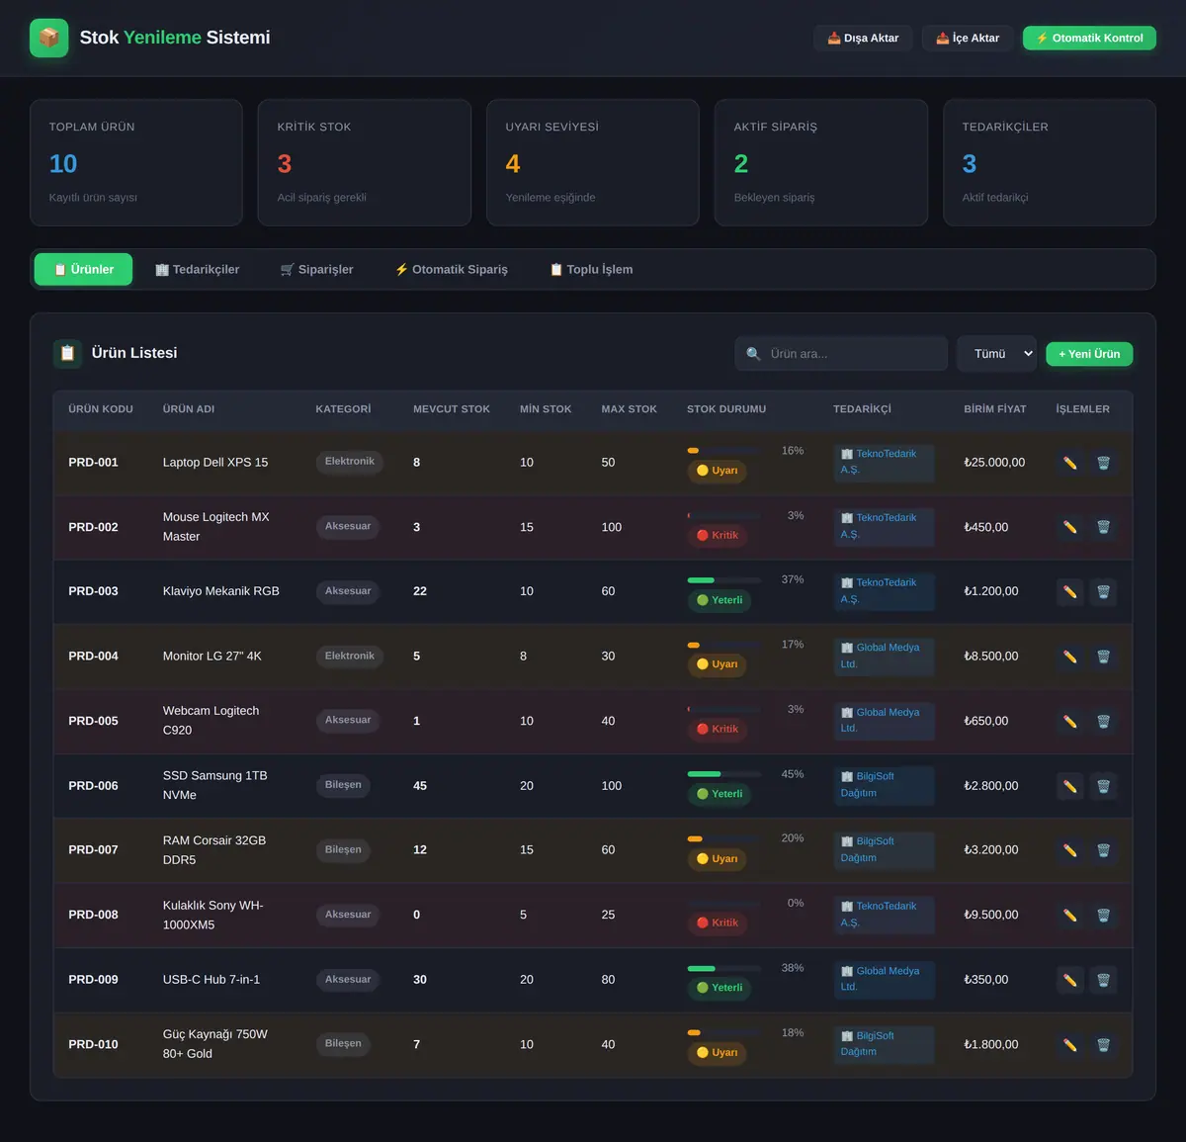The image size is (1186, 1142).
Task: Open the Toplam Ürün summary card
Action: click(136, 162)
